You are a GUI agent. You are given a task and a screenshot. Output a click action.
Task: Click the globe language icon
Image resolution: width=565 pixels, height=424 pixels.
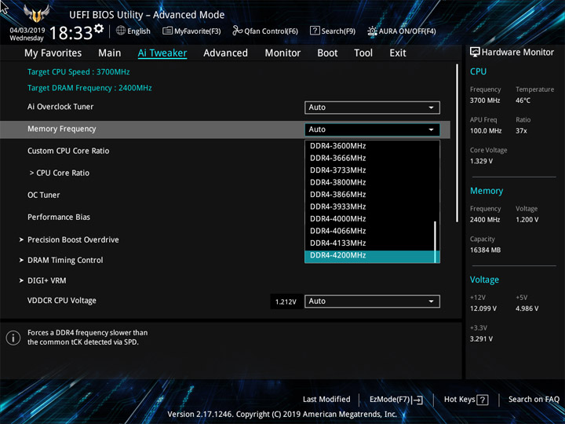121,31
